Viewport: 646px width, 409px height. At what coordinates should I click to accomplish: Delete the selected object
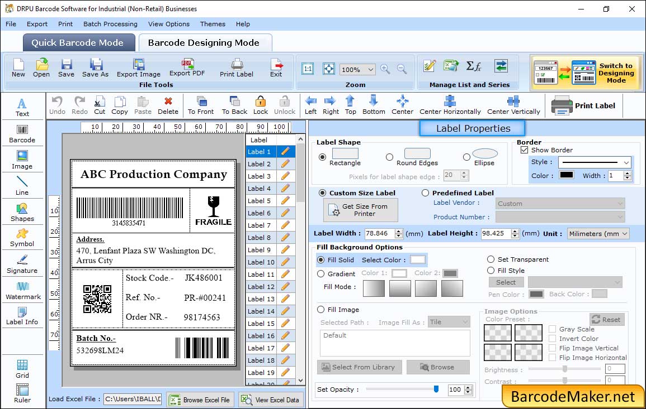168,105
